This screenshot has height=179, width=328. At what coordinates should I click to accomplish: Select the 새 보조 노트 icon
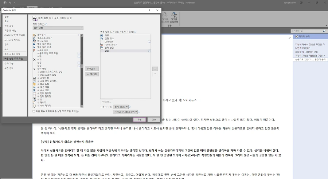pos(34,84)
